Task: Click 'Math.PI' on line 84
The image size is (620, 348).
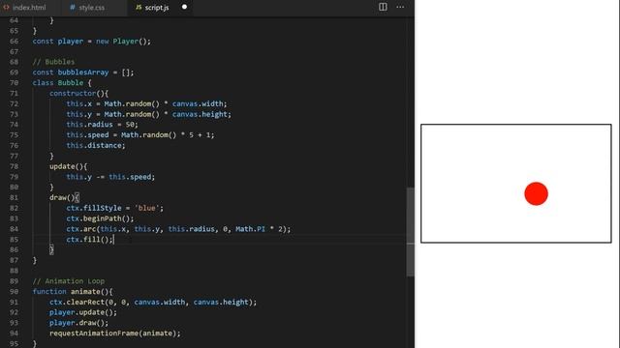Action: pos(250,229)
